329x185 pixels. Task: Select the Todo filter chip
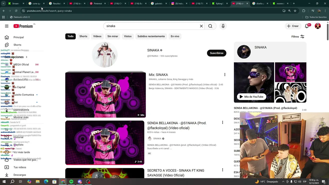(70, 36)
